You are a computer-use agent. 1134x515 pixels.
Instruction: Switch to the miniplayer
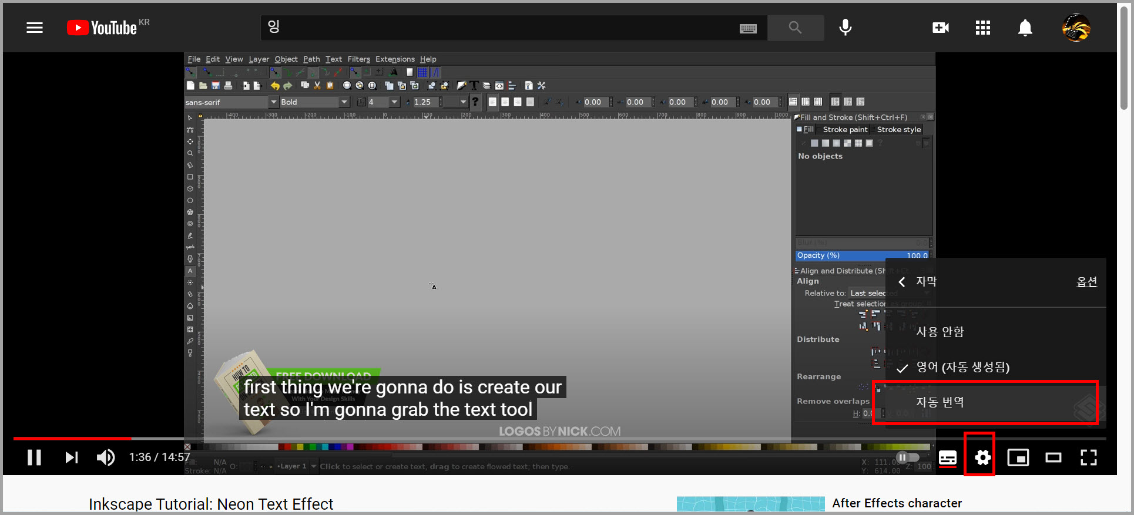(1018, 457)
